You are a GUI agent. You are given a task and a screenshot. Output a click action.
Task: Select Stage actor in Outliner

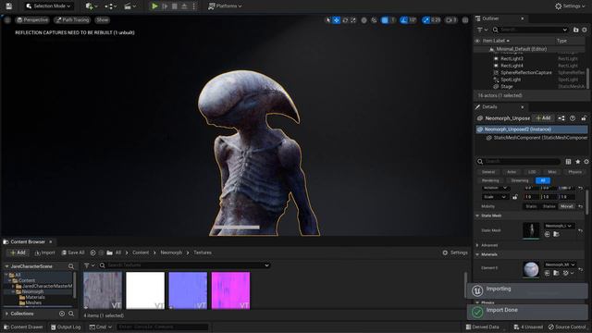pos(506,86)
